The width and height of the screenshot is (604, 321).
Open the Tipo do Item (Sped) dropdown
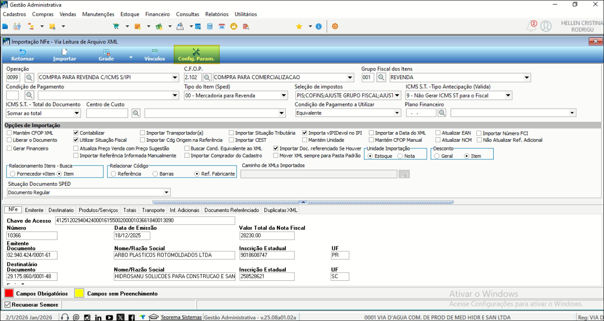284,96
